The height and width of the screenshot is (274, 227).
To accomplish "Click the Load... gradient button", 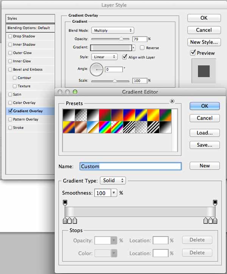I will 205,133.
